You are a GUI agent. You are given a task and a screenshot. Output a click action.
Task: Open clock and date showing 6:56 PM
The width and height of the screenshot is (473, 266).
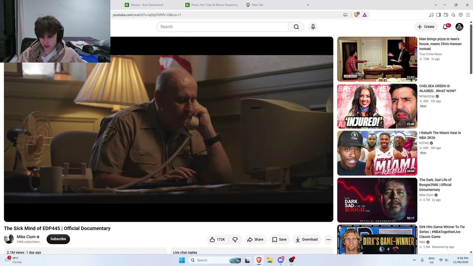click(x=460, y=260)
